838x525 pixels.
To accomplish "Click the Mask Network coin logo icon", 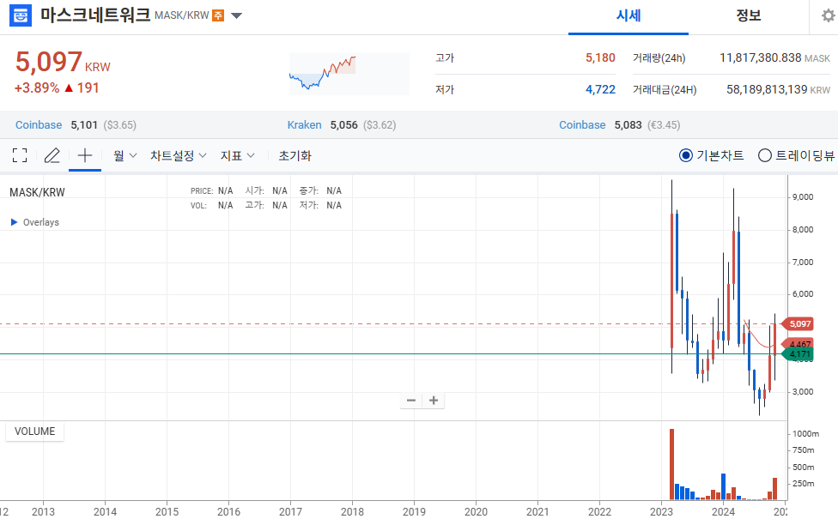I will coord(21,15).
